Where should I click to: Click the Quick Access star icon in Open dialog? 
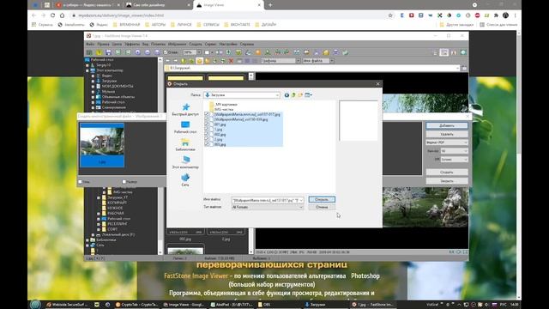click(x=185, y=107)
